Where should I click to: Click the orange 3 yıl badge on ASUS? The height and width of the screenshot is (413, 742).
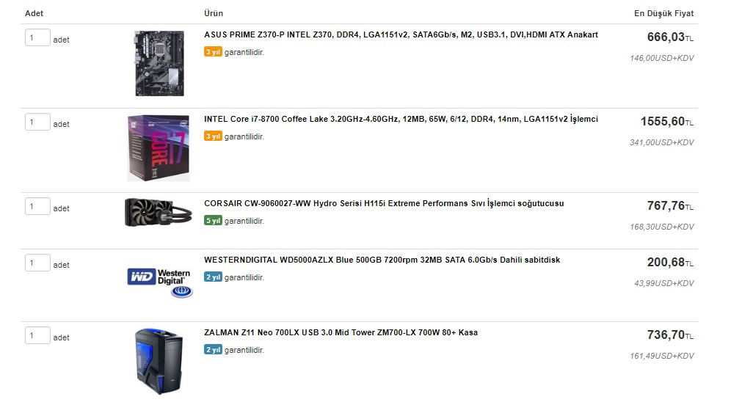[x=213, y=51]
